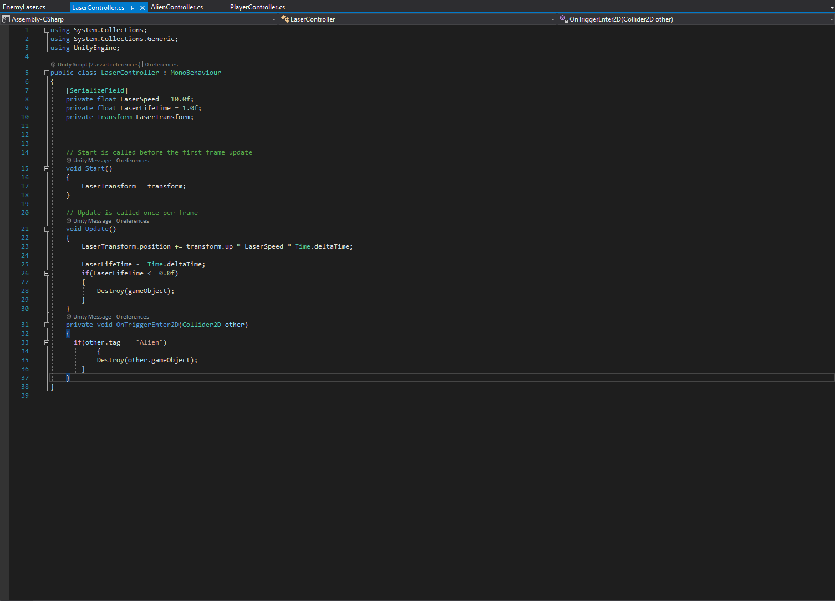Viewport: 835px width, 601px height.
Task: Click '0 references' above void Update()
Action: tap(133, 221)
